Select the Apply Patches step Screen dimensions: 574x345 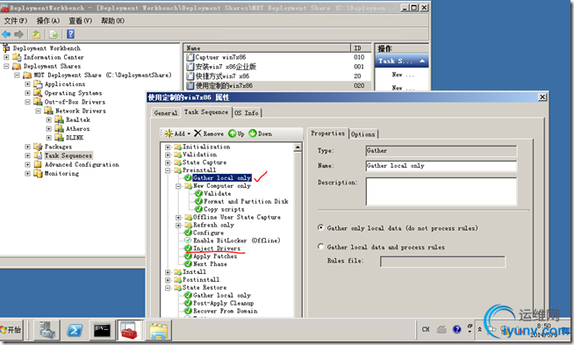click(215, 256)
